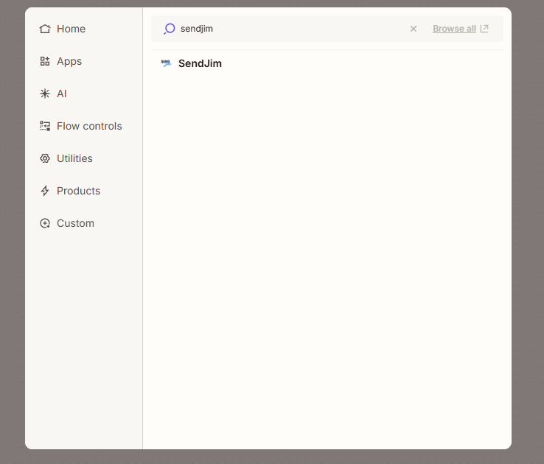Click the Apps grid icon

click(x=45, y=61)
